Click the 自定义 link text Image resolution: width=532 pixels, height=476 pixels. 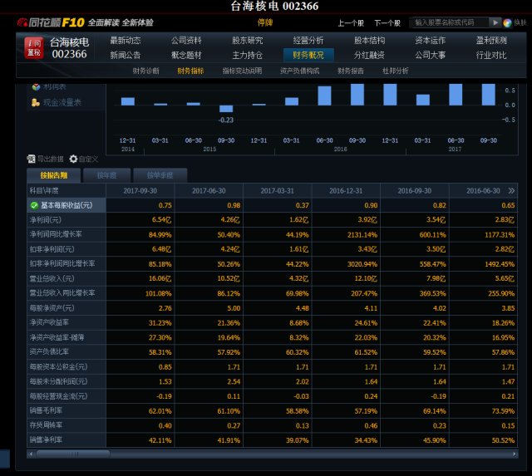pos(89,159)
